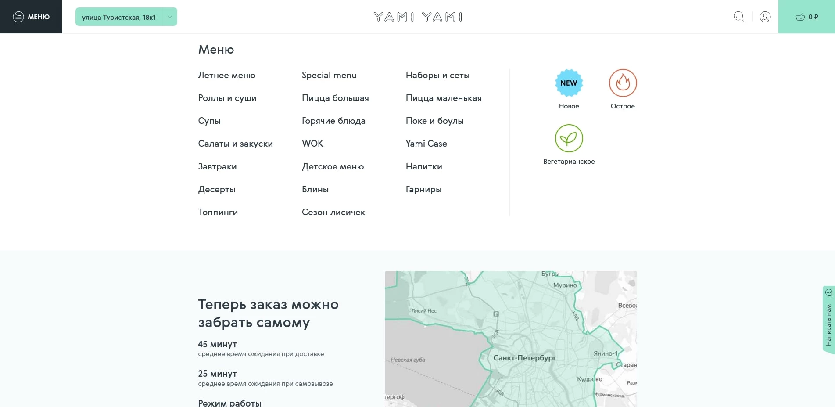The width and height of the screenshot is (835, 407).
Task: Open the user profile icon
Action: pyautogui.click(x=765, y=17)
